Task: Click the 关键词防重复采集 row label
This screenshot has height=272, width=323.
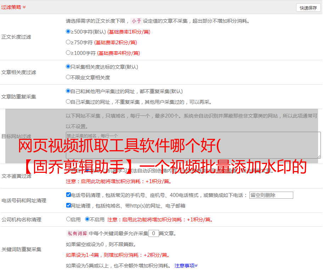Action: [21, 249]
